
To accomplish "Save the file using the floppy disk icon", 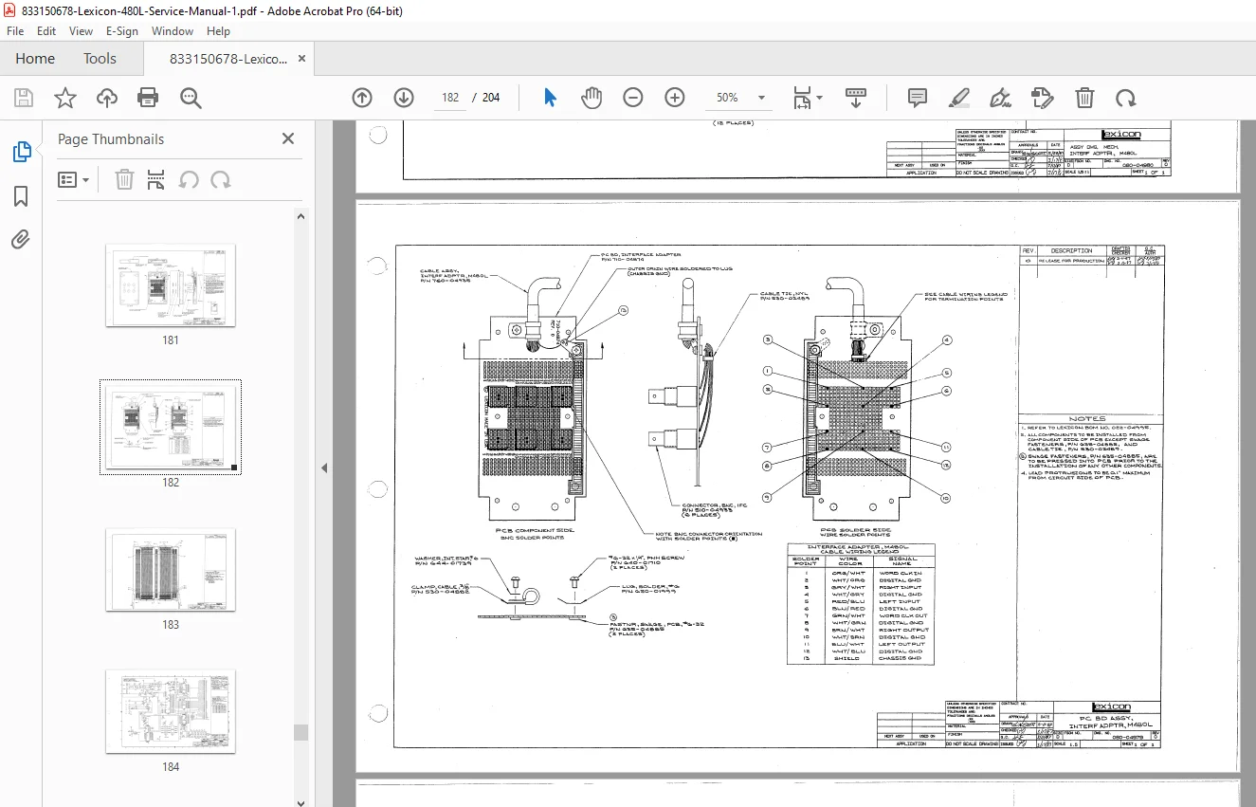I will click(x=24, y=98).
